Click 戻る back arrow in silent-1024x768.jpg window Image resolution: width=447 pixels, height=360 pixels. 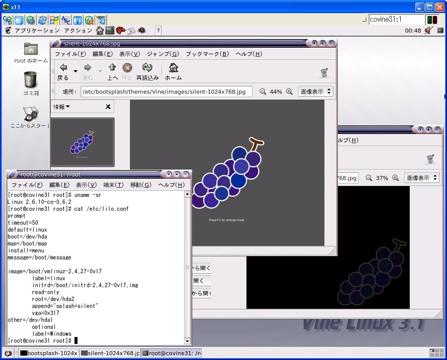click(x=63, y=72)
